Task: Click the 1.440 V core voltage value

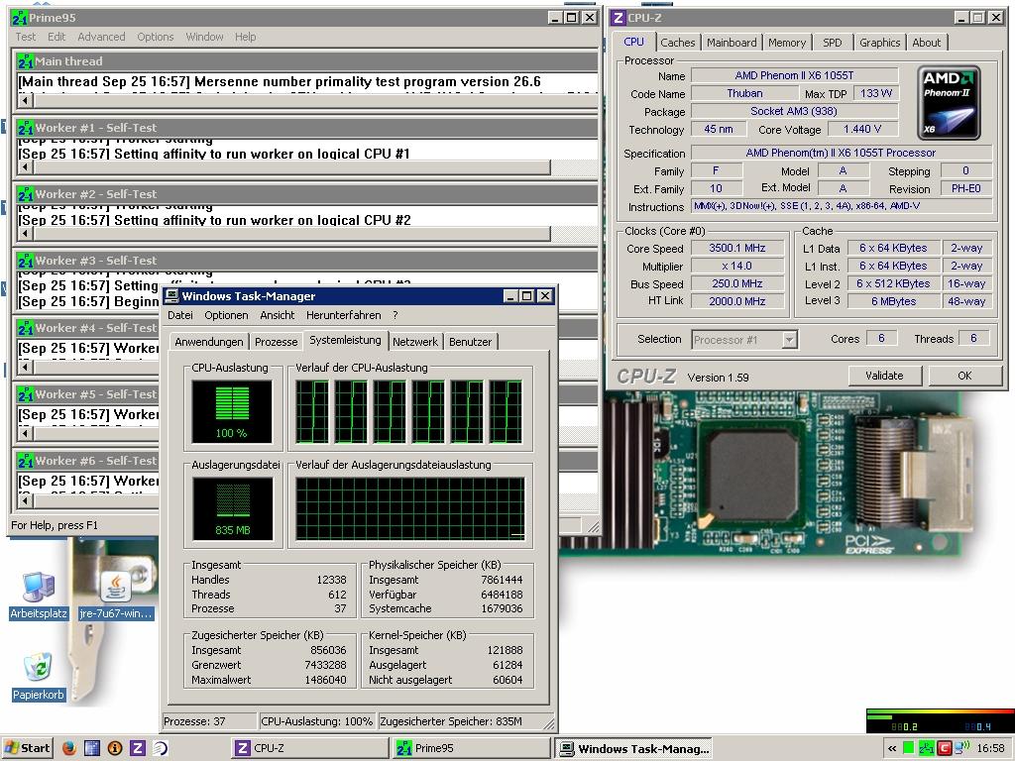Action: [x=862, y=130]
